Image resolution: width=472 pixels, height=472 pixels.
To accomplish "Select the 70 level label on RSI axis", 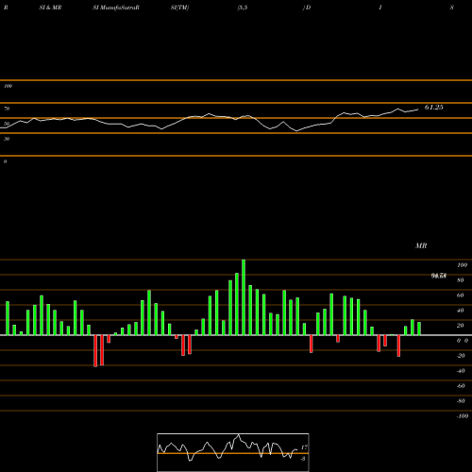I will tap(7, 109).
